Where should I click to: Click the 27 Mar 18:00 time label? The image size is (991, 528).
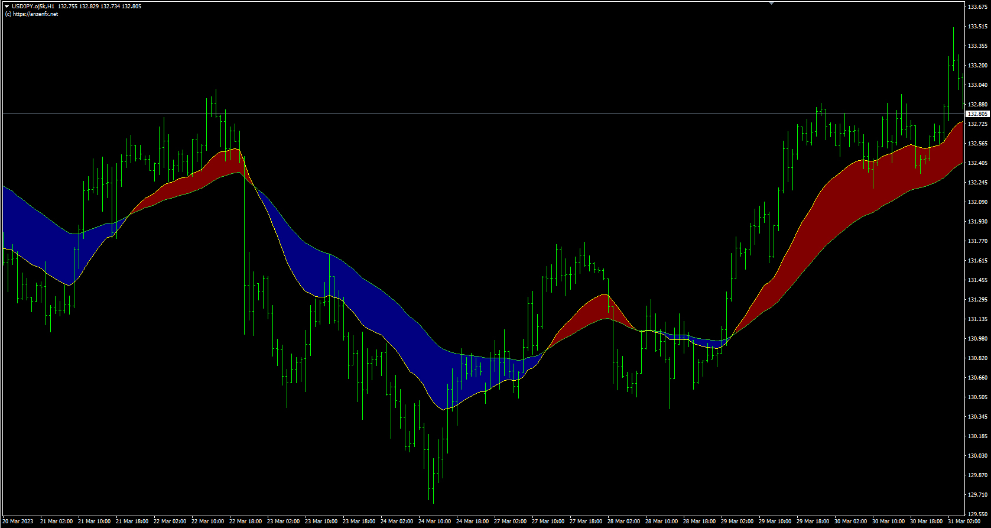pos(586,521)
